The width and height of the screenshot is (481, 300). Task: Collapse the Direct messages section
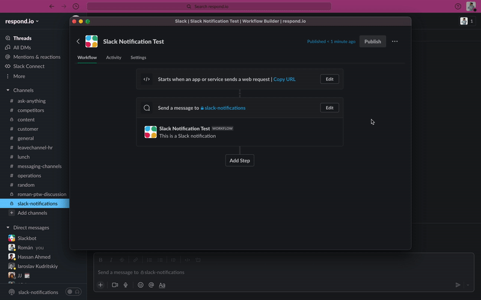pyautogui.click(x=8, y=228)
